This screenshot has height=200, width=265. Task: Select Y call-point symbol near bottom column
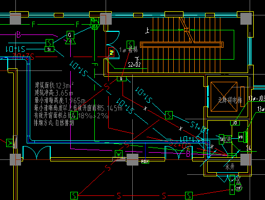pyautogui.click(x=118, y=154)
